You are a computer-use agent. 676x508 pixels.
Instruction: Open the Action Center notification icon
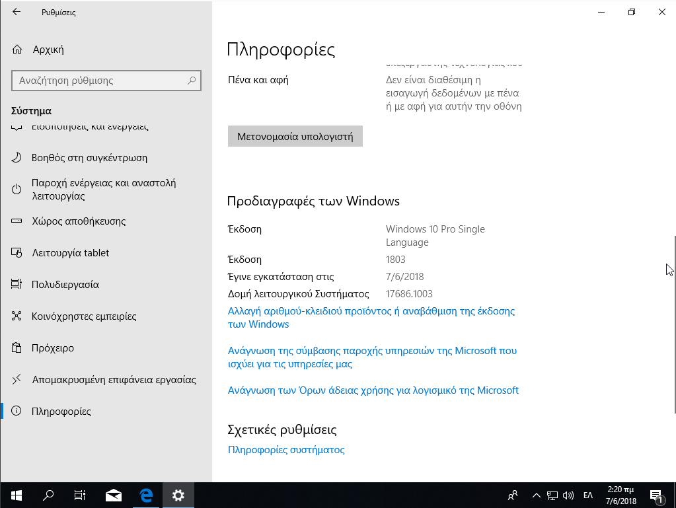pos(656,496)
